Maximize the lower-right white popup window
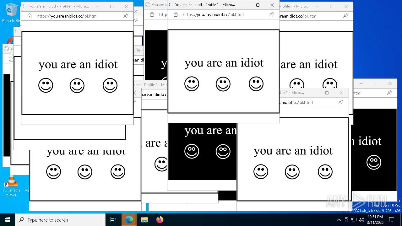402x226 pixels. (x=327, y=93)
